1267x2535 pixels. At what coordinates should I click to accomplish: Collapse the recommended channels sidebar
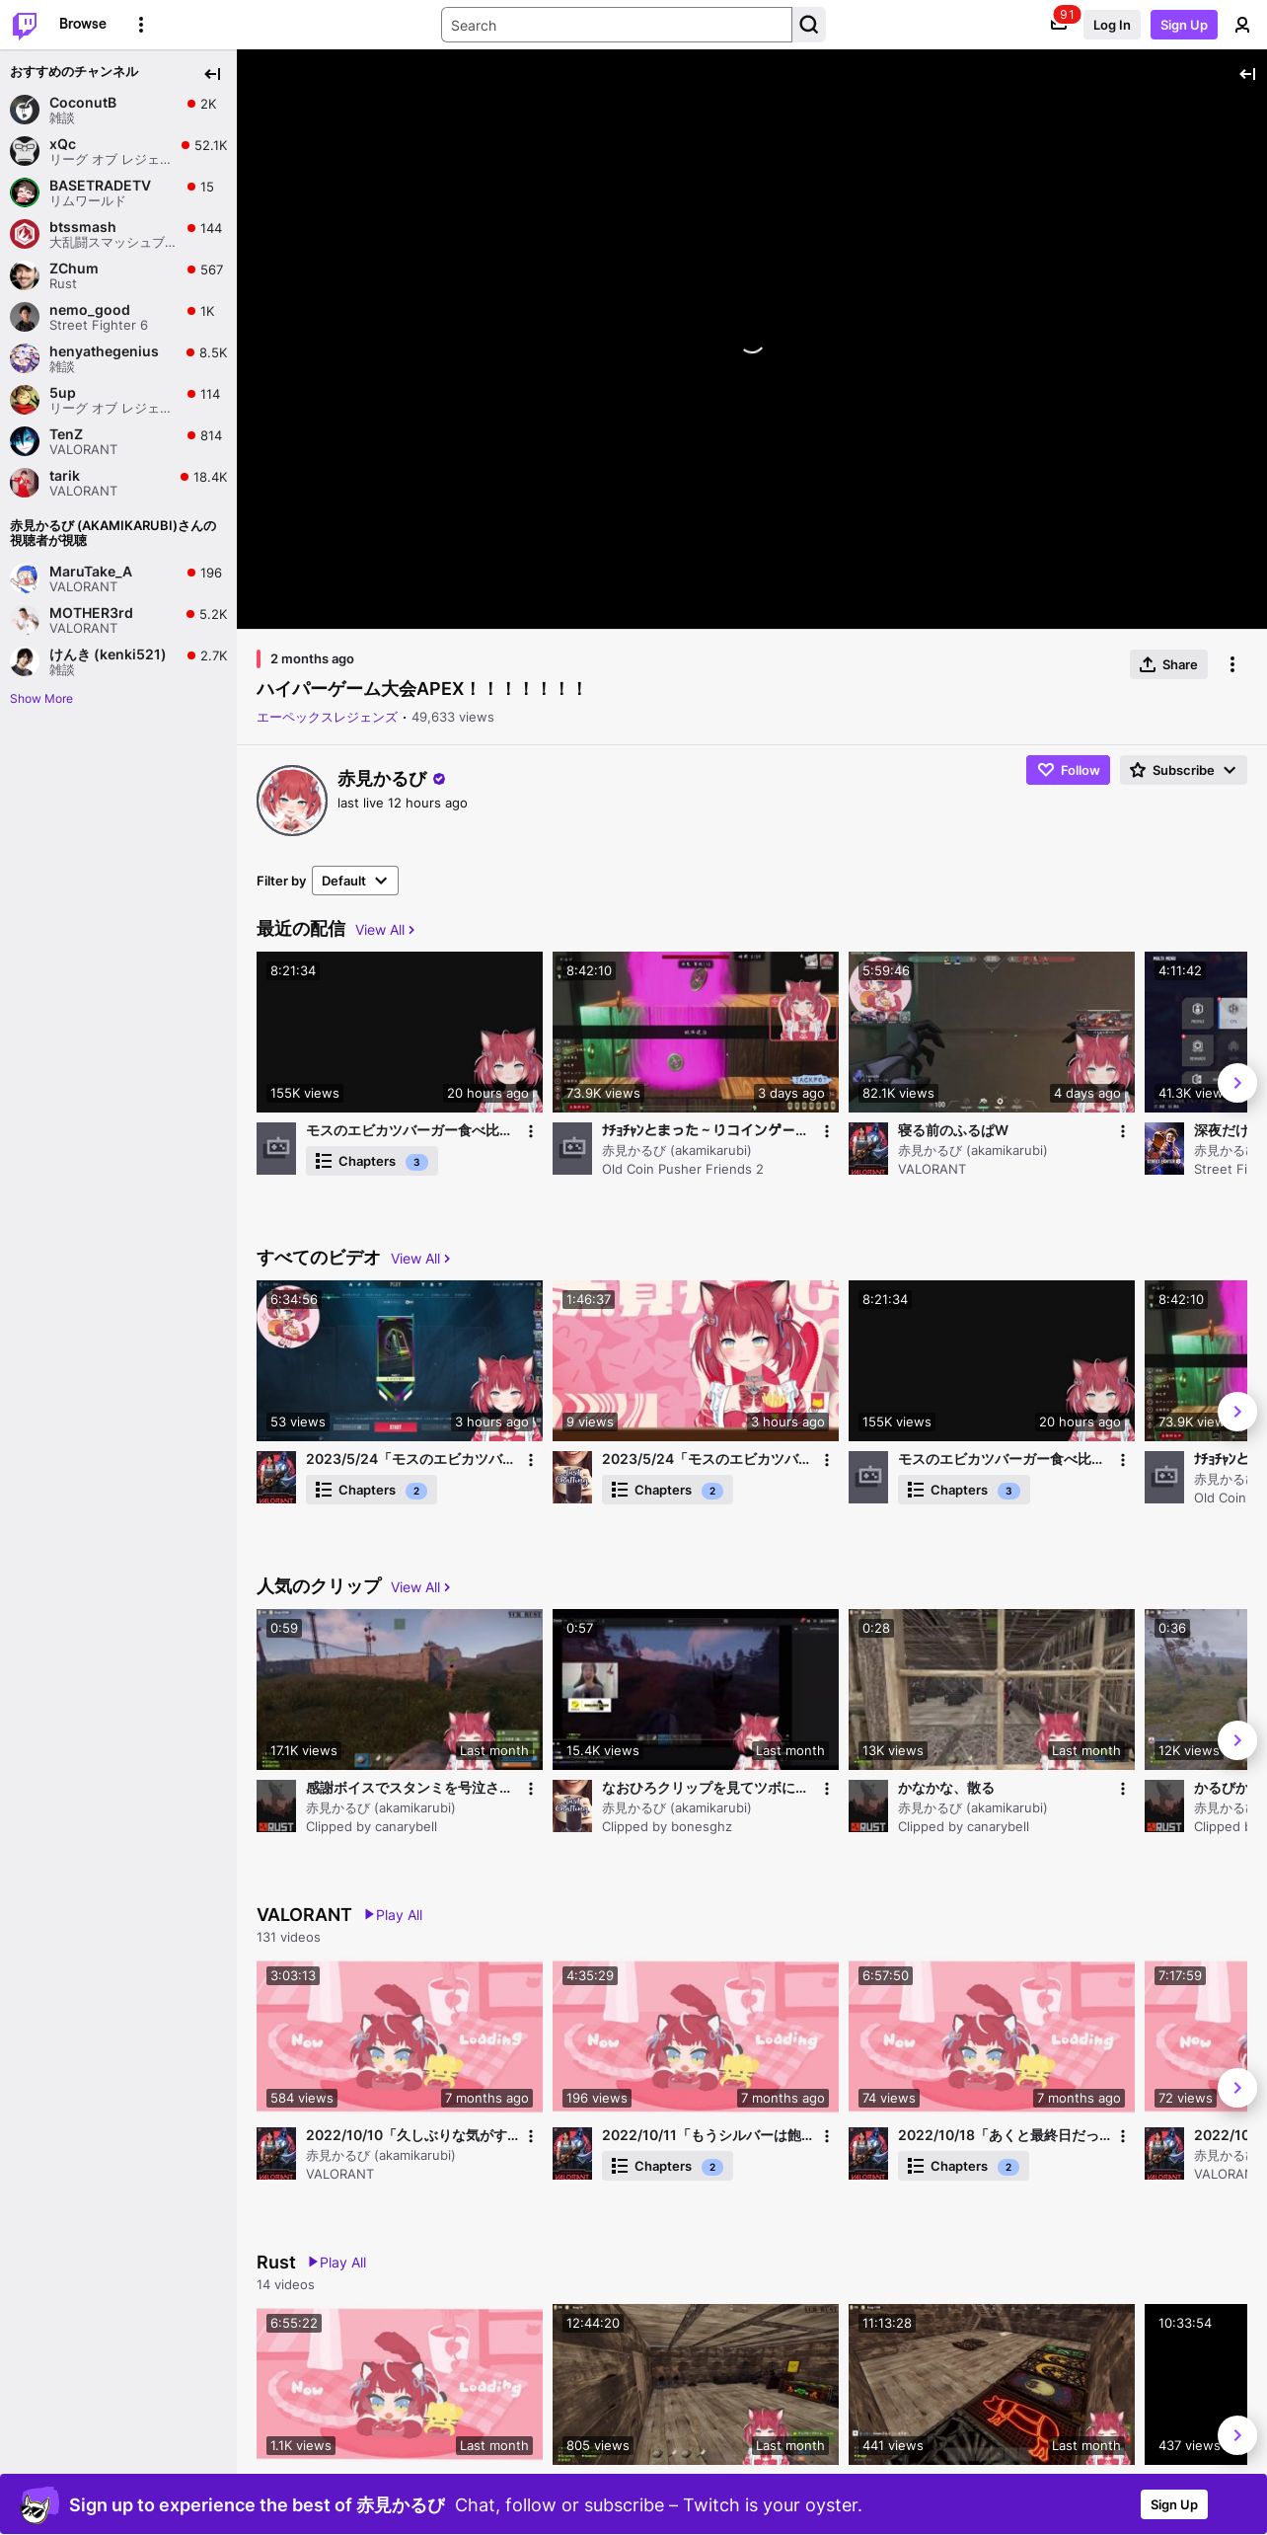[x=212, y=74]
